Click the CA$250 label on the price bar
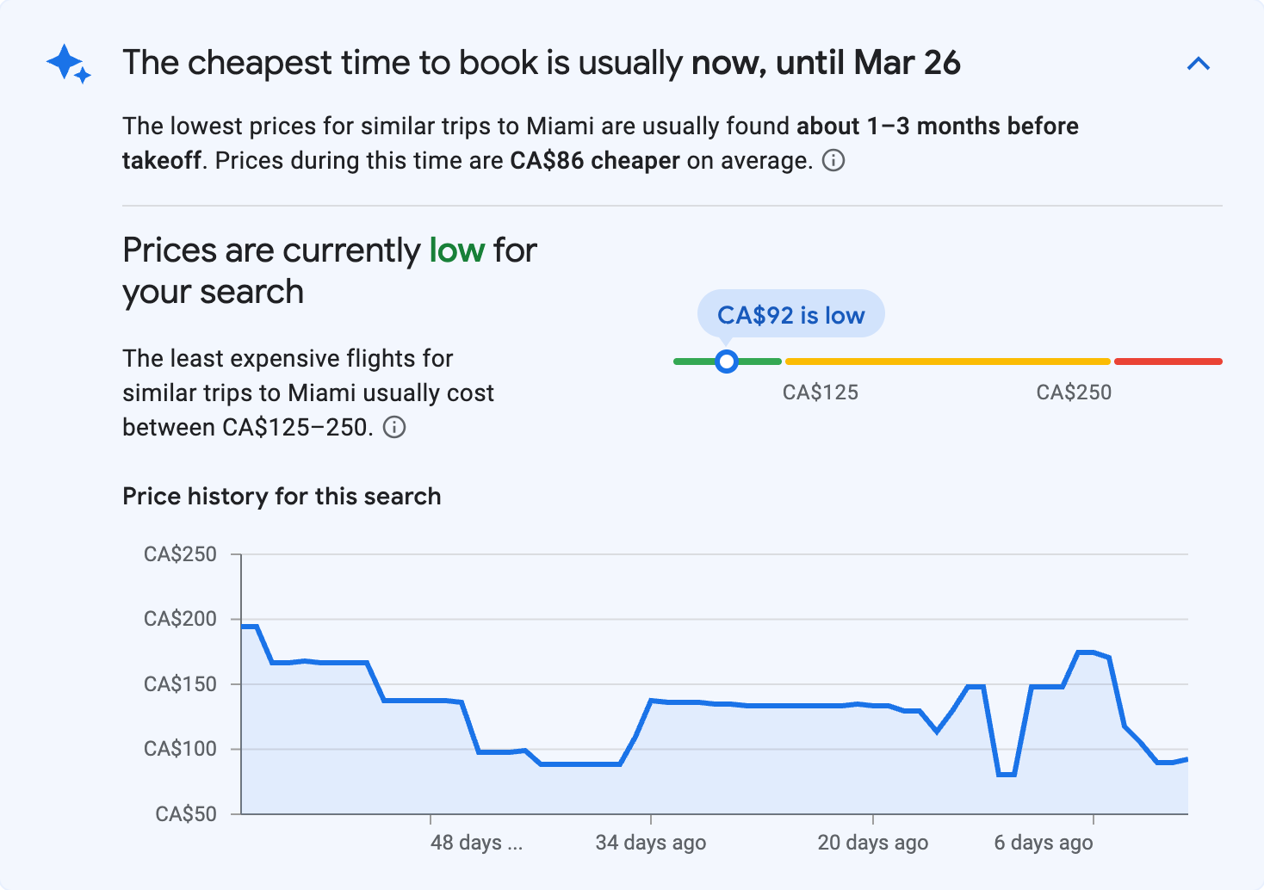 click(x=1074, y=392)
